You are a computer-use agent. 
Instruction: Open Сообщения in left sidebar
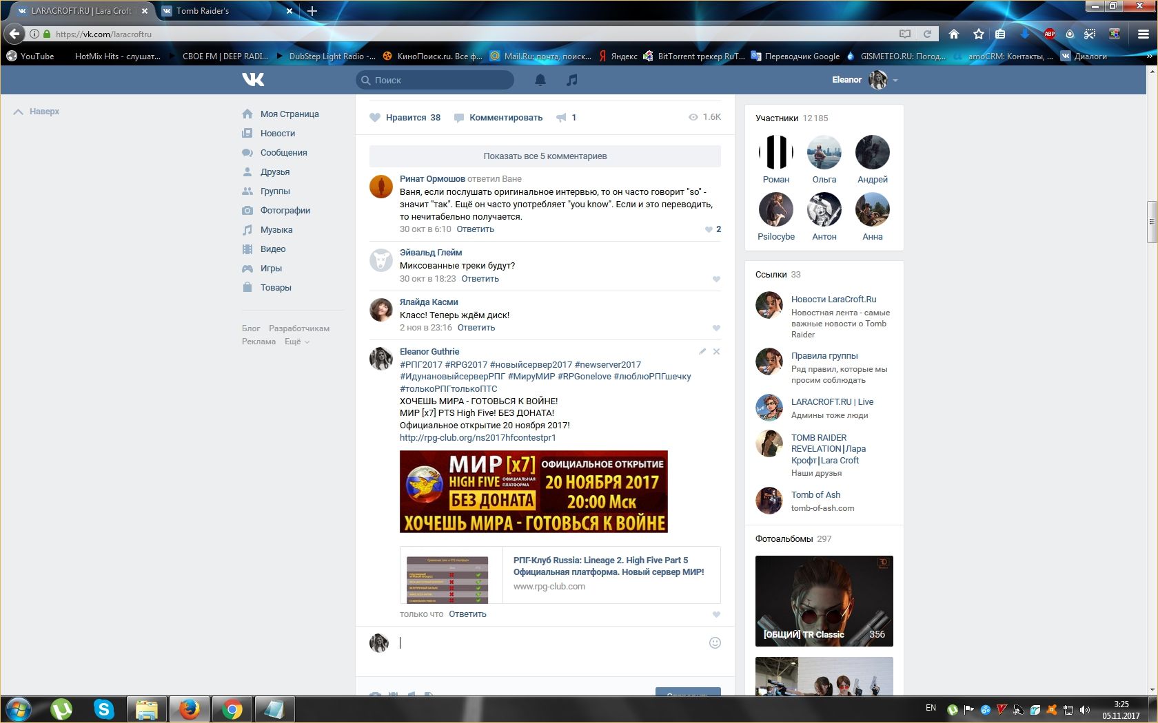(x=283, y=153)
